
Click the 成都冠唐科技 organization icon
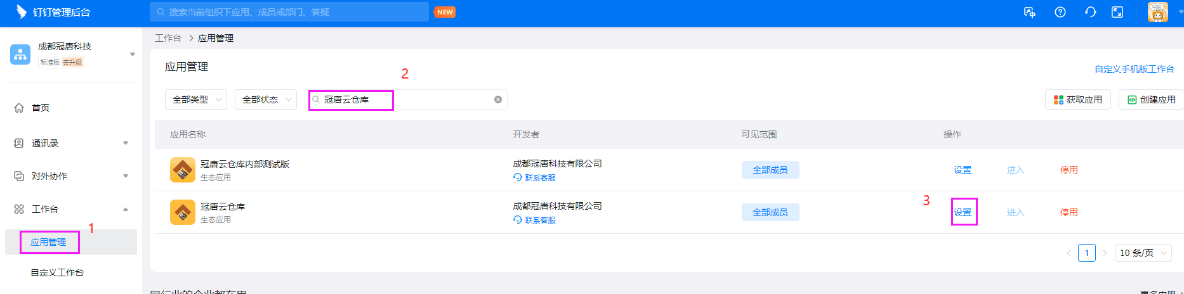20,54
